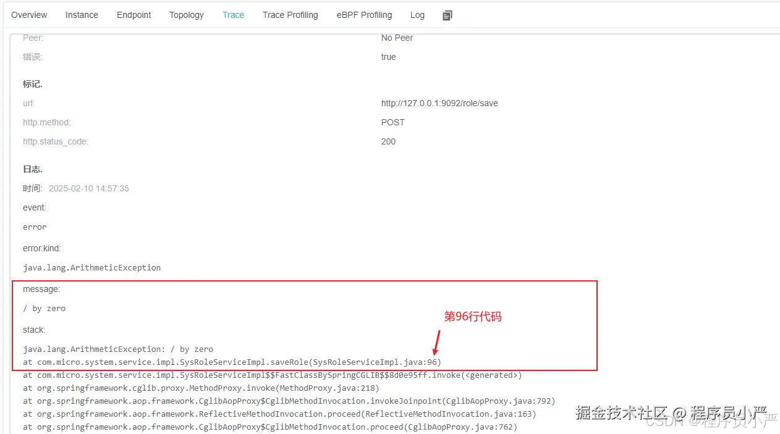Click the ReflectiveMethodInvocation.proceed stack line
The height and width of the screenshot is (434, 780).
279,414
